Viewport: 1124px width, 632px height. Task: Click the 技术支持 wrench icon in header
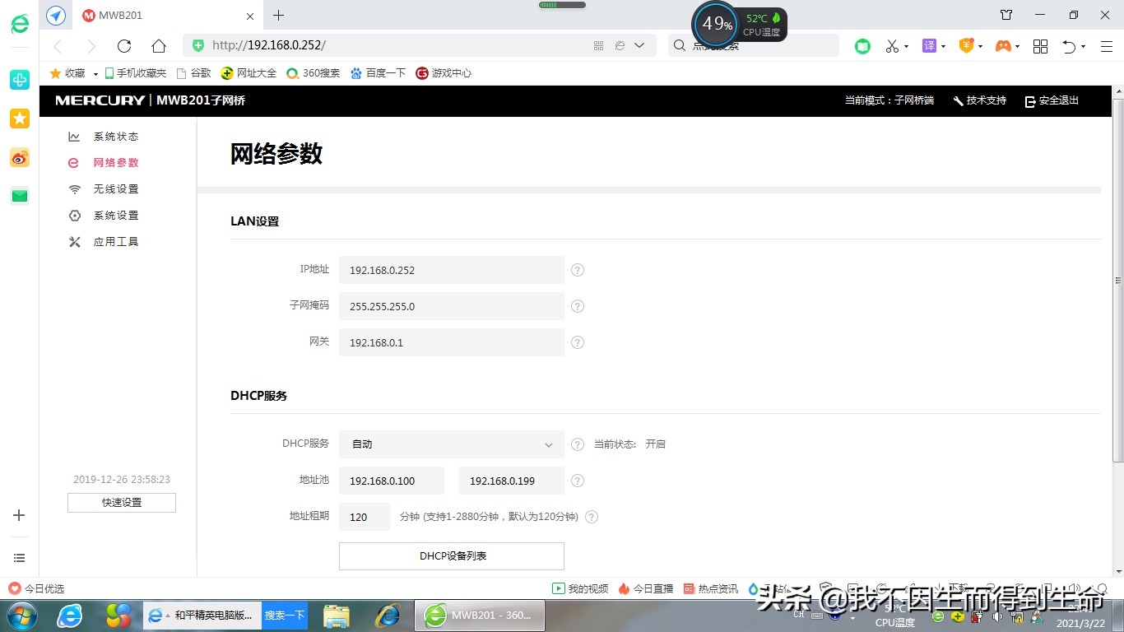click(957, 100)
